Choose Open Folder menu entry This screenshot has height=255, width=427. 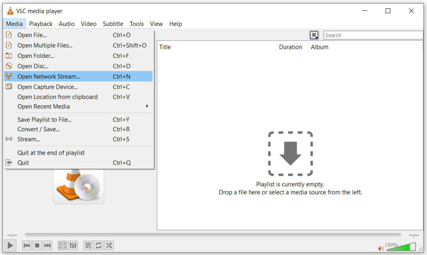point(78,55)
